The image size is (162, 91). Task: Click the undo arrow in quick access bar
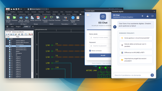(x=21, y=9)
